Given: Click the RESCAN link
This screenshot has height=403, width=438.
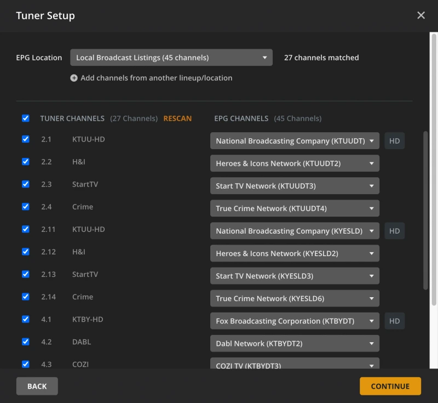Looking at the screenshot, I should click(177, 118).
